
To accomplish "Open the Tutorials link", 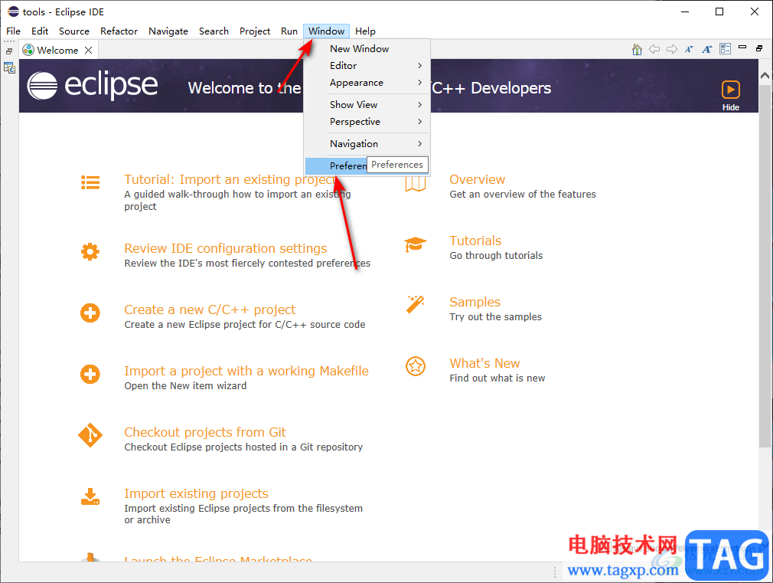I will [475, 241].
